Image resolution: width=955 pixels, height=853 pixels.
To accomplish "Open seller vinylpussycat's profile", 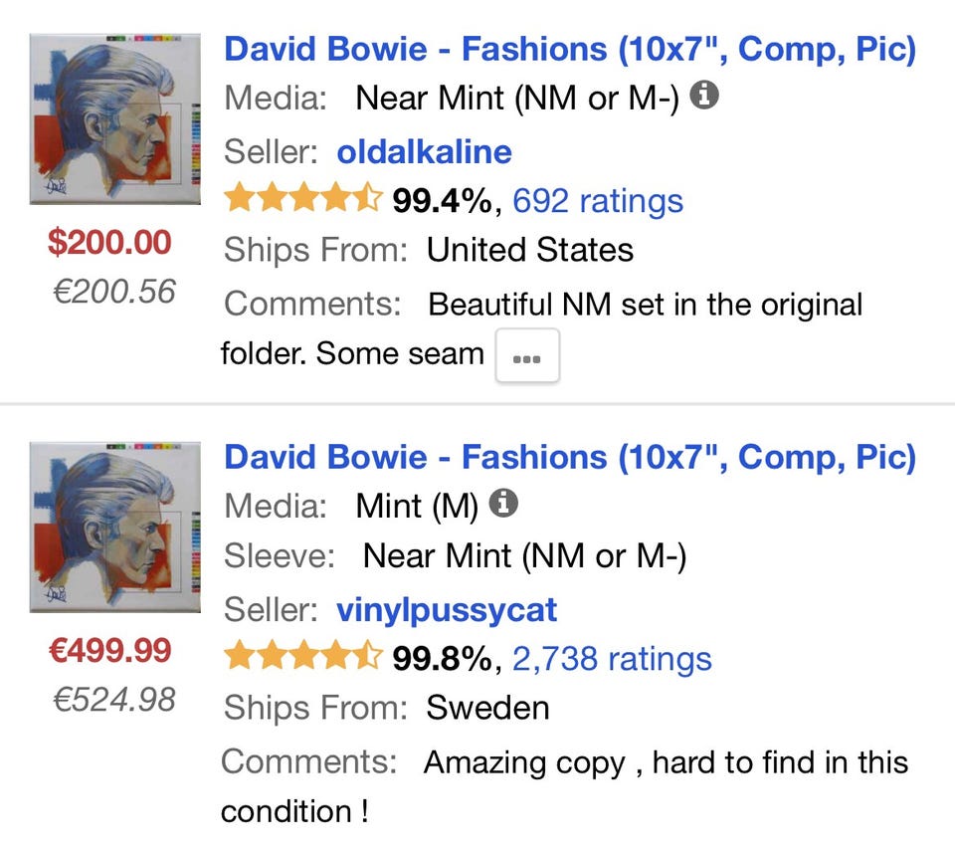I will 447,608.
